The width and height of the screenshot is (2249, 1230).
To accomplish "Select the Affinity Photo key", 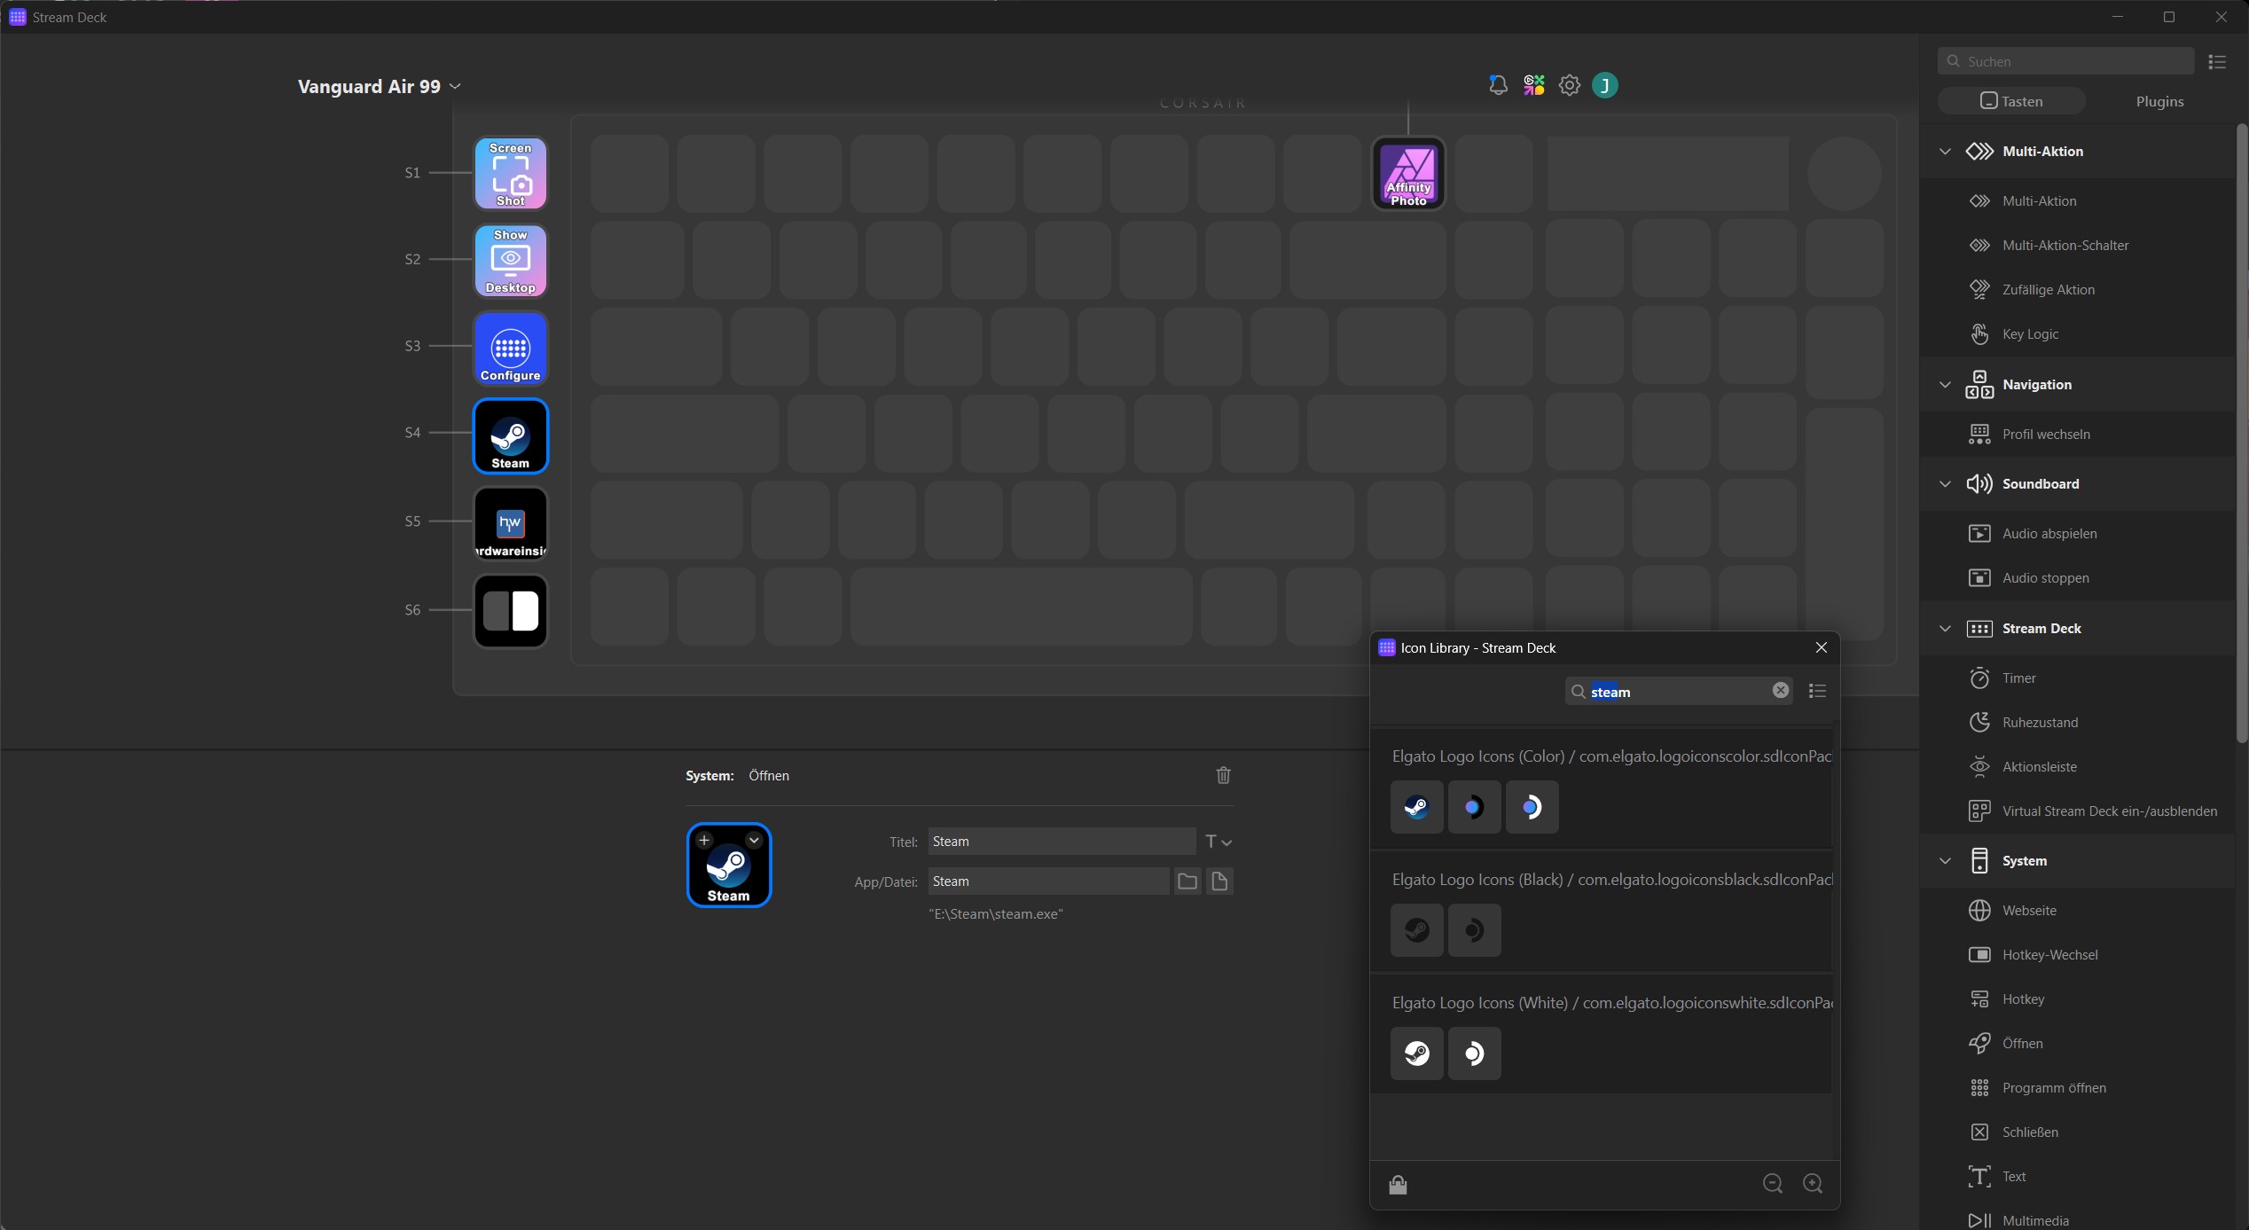I will coord(1408,174).
